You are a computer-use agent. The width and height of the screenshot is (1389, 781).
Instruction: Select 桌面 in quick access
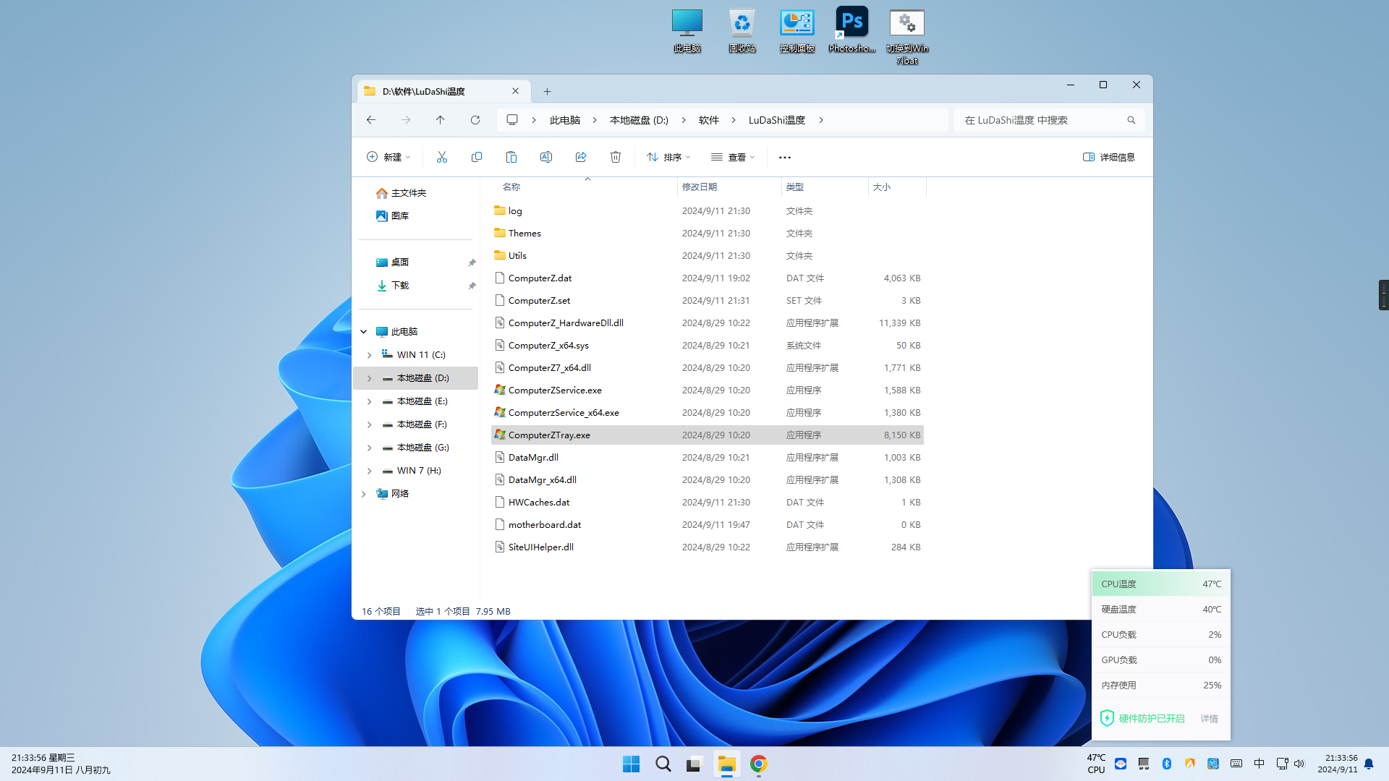pyautogui.click(x=399, y=263)
